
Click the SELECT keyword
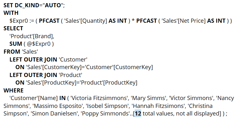click(x=13, y=28)
